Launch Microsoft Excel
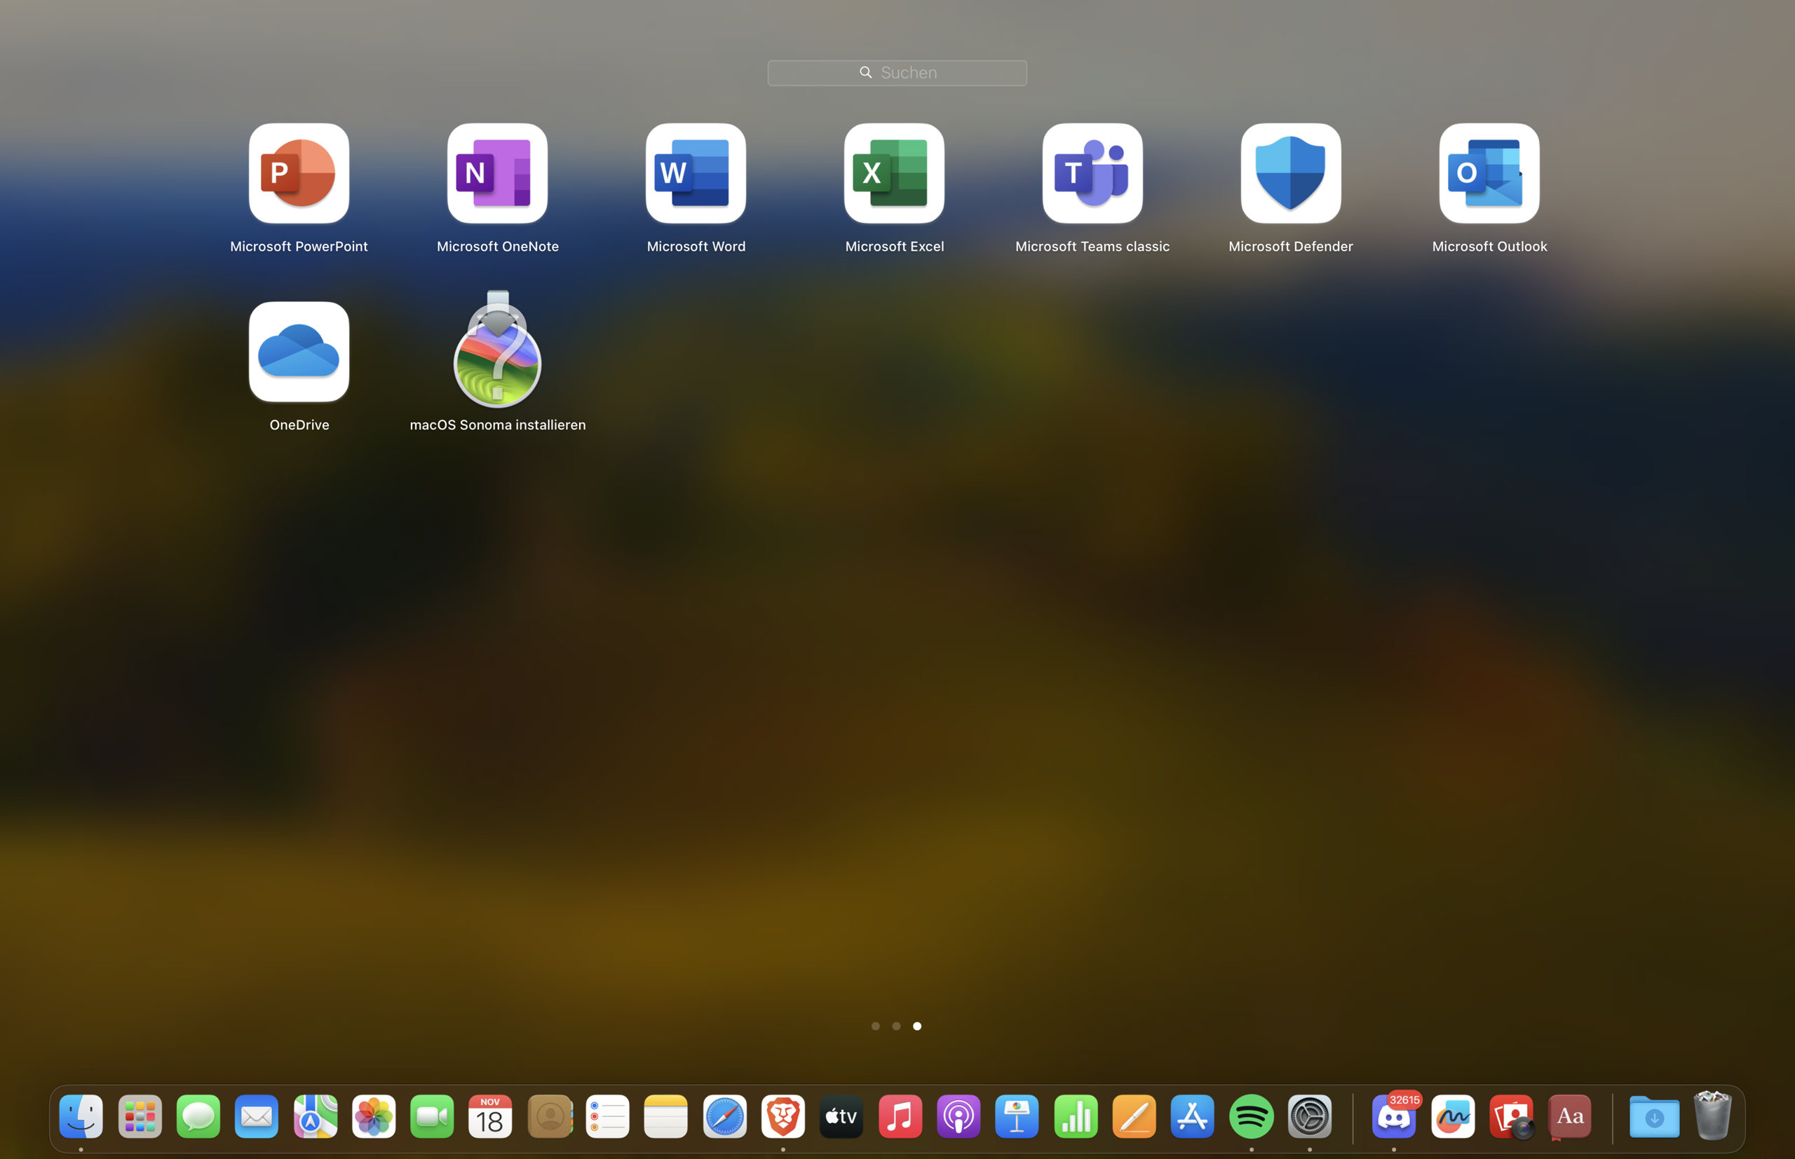Screen dimensions: 1795x1159 (894, 173)
